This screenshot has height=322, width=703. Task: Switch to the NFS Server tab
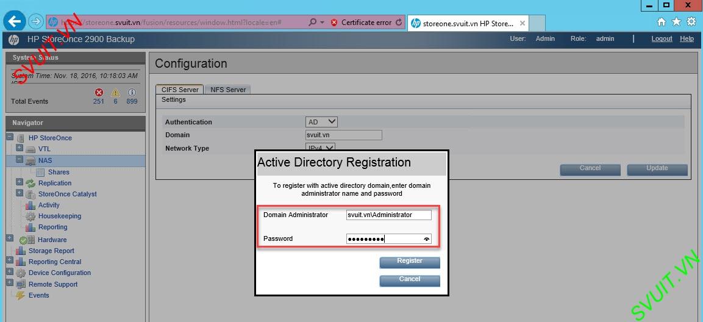(x=228, y=89)
